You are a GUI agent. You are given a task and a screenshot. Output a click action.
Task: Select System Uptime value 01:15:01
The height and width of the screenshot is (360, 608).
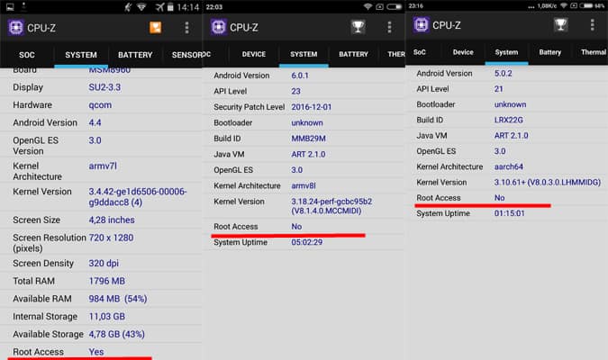(509, 213)
